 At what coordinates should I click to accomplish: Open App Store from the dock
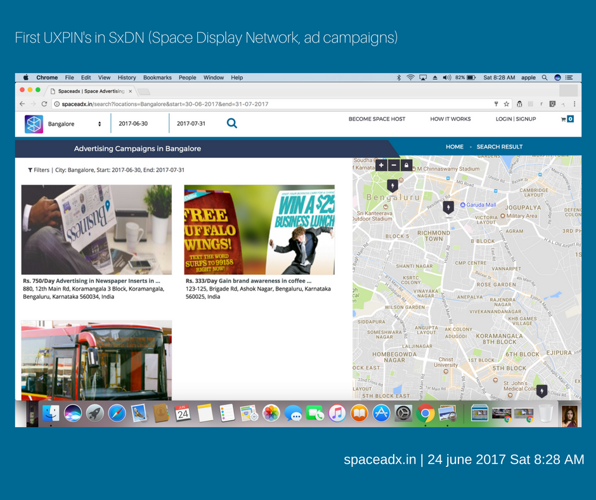coord(381,413)
